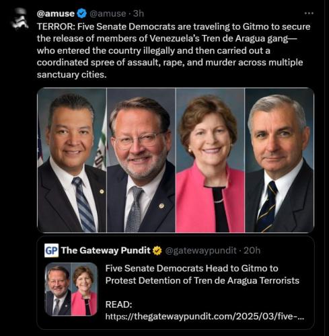Open the third photo with pink blazer

coord(210,160)
